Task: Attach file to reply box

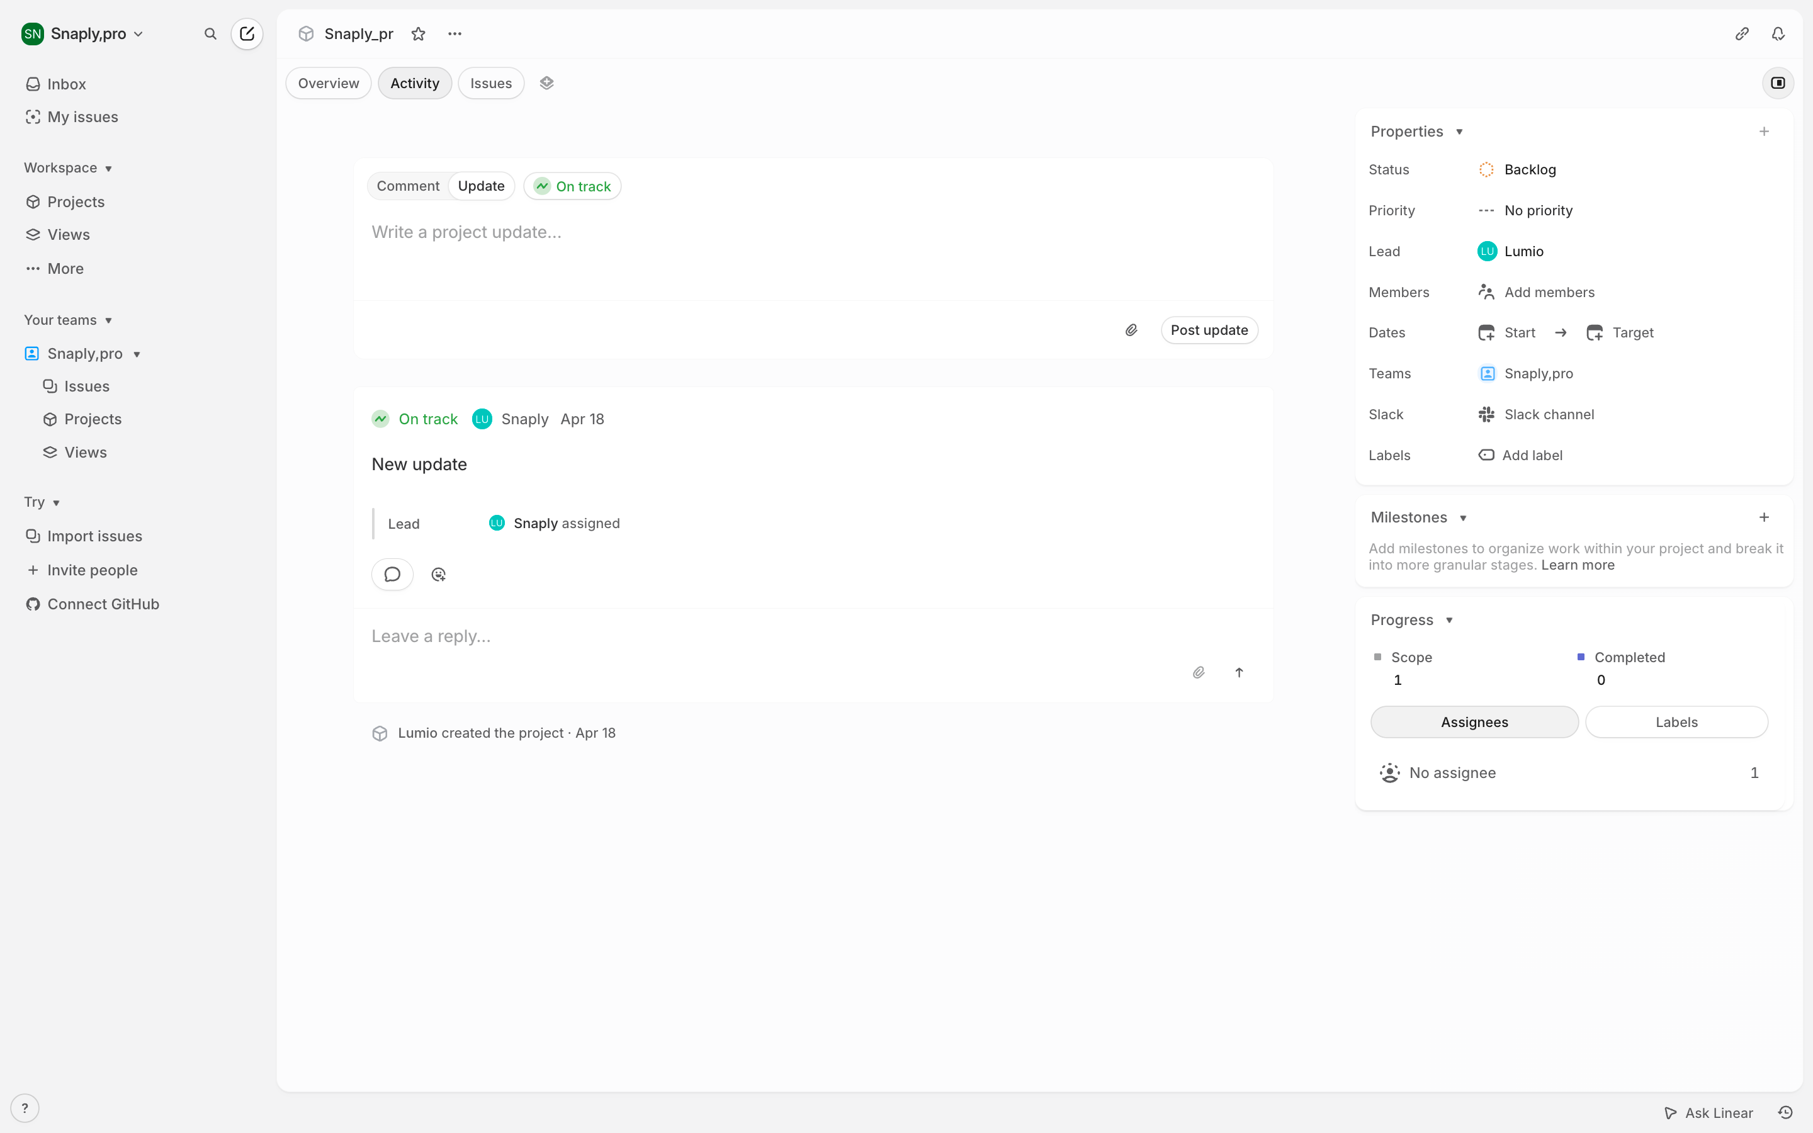Action: [x=1199, y=672]
